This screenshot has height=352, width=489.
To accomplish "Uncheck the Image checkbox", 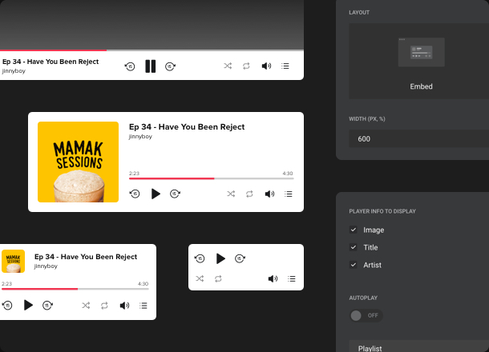I will pyautogui.click(x=354, y=230).
